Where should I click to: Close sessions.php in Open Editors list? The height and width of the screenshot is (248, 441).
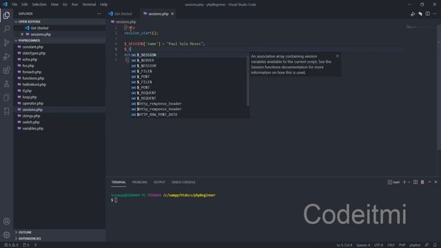coord(22,34)
